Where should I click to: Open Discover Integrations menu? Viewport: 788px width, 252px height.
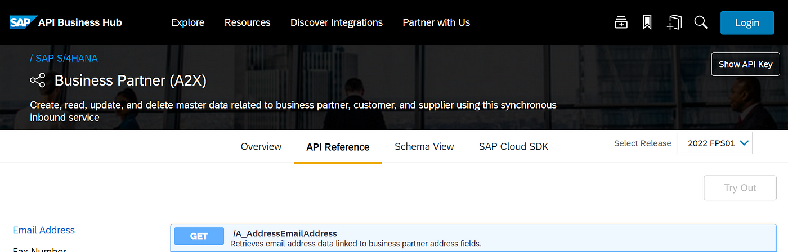[x=337, y=22]
